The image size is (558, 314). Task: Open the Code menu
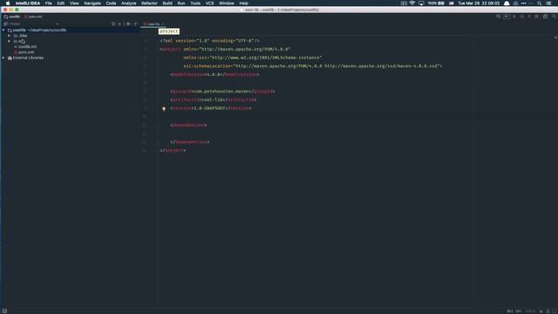click(x=111, y=3)
